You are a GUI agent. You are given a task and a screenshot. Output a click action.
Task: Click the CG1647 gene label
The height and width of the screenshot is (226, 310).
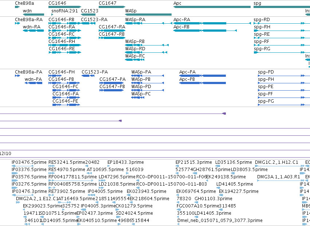pos(107,3)
